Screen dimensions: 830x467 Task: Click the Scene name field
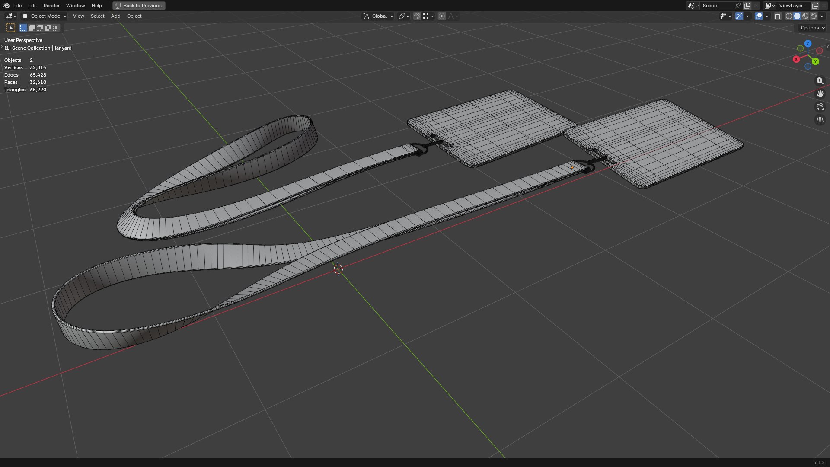point(716,6)
